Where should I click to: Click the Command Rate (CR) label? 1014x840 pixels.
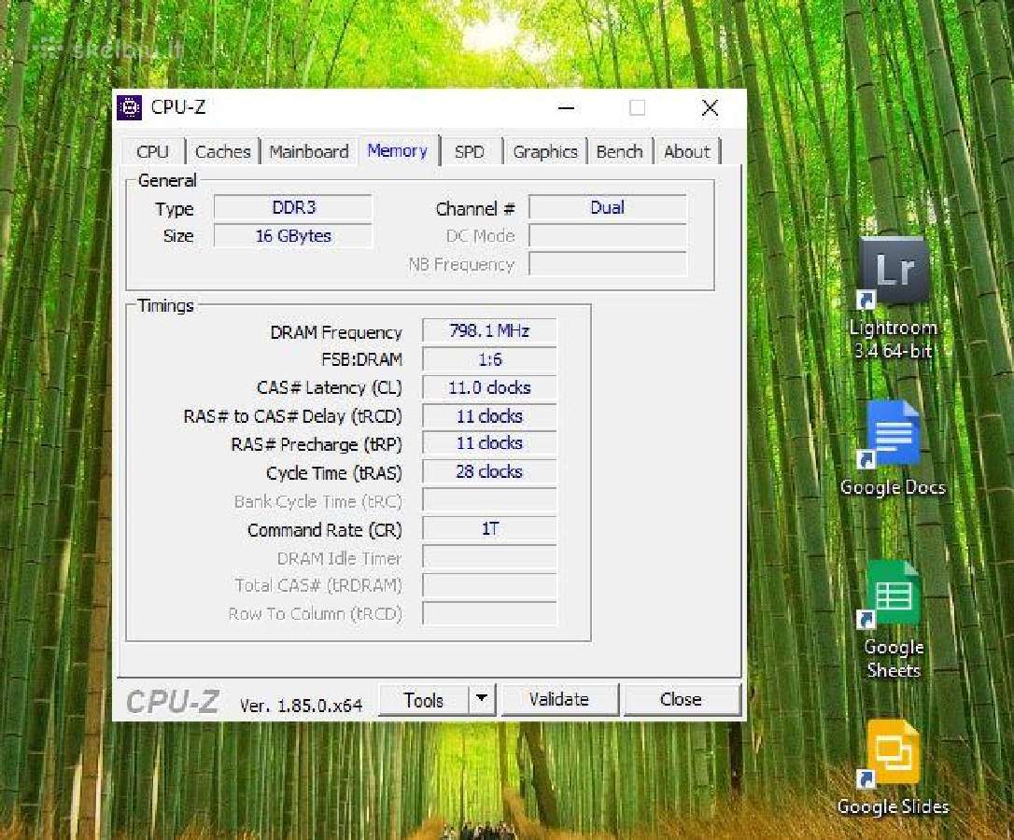[325, 530]
